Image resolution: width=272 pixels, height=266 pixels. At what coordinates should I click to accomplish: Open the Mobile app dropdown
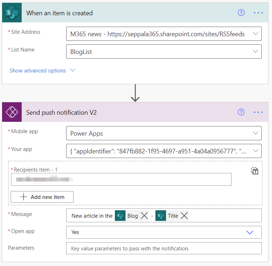pyautogui.click(x=255, y=133)
